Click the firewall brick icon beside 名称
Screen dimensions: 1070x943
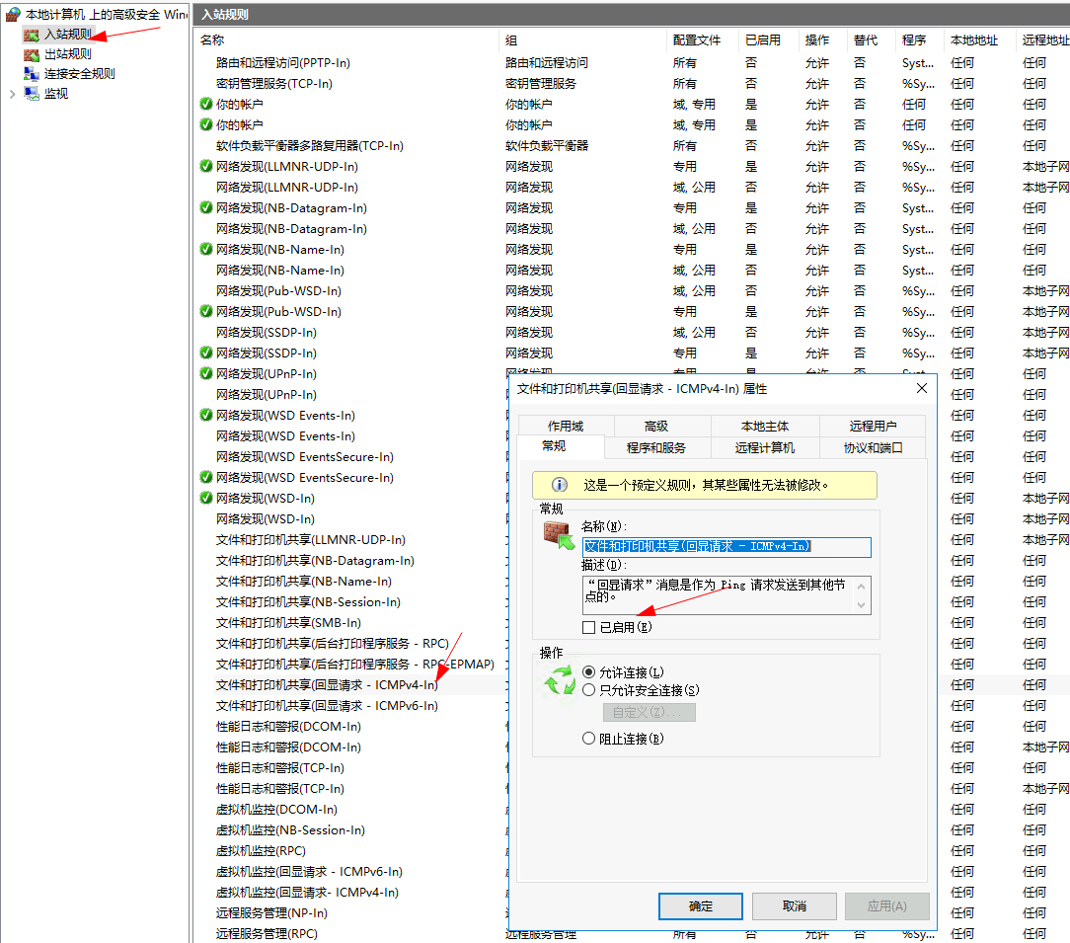click(559, 534)
